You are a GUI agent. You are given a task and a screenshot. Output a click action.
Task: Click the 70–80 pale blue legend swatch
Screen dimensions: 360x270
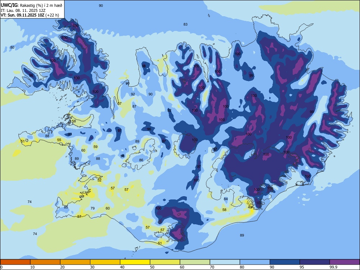pyautogui.click(x=225, y=262)
